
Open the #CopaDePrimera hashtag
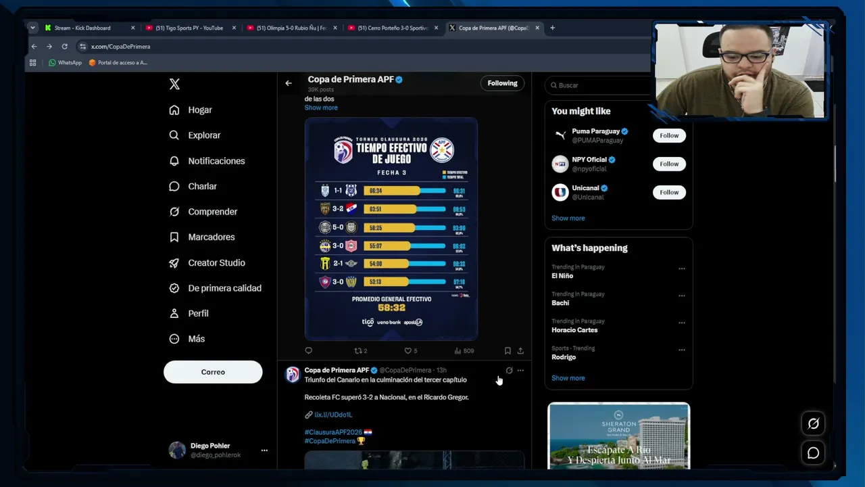tap(330, 441)
